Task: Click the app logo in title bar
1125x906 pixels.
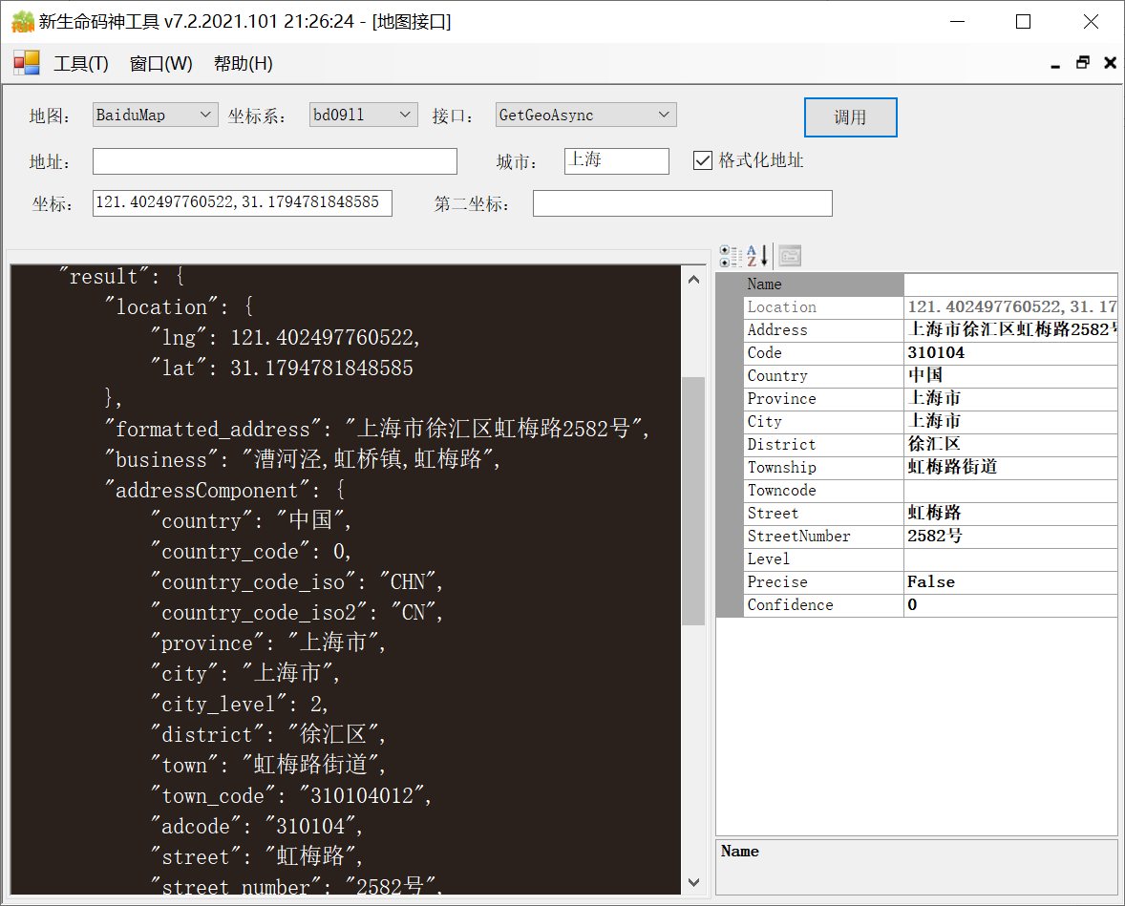Action: 22,22
